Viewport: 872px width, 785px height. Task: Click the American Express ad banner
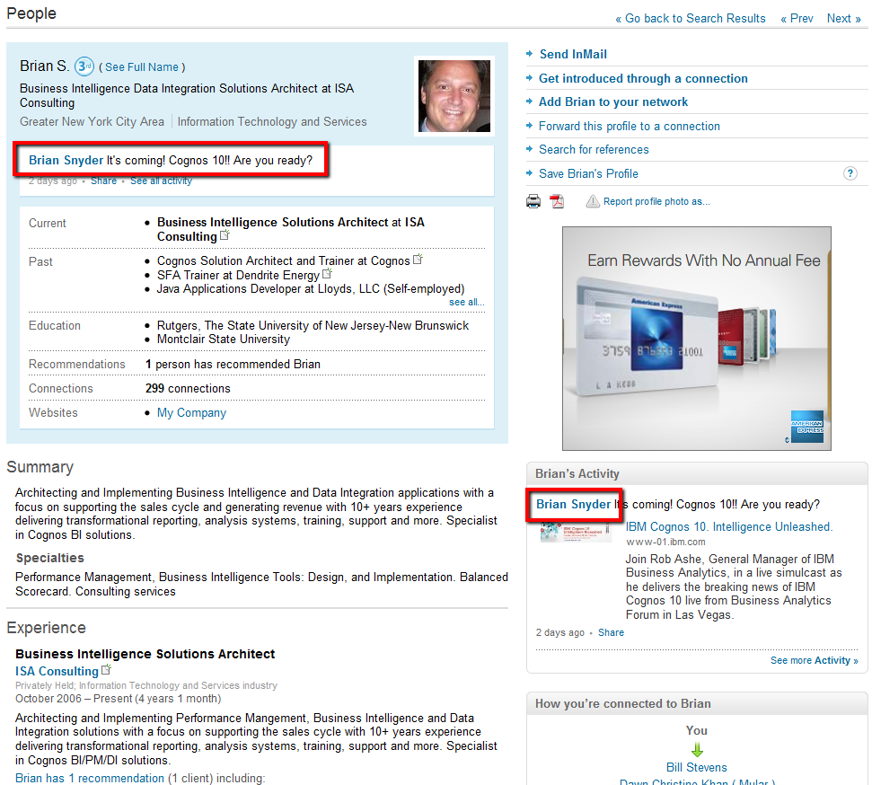coord(696,339)
